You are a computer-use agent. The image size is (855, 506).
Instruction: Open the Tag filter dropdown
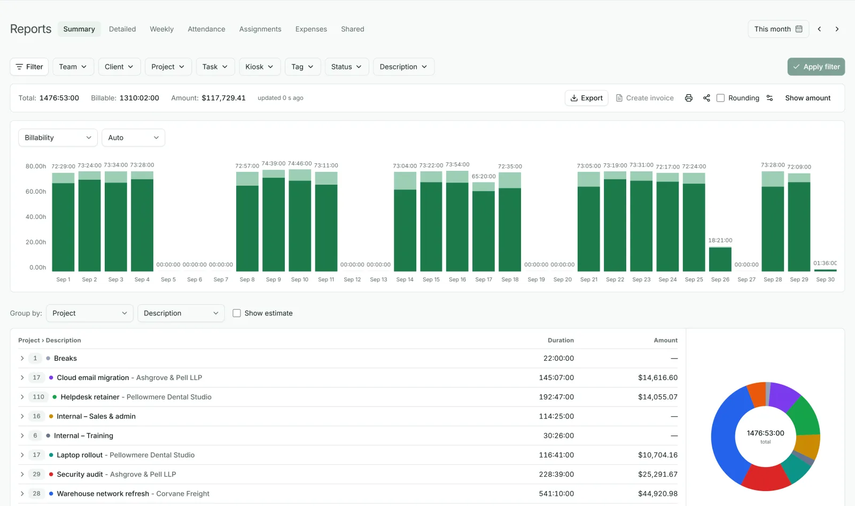coord(302,67)
